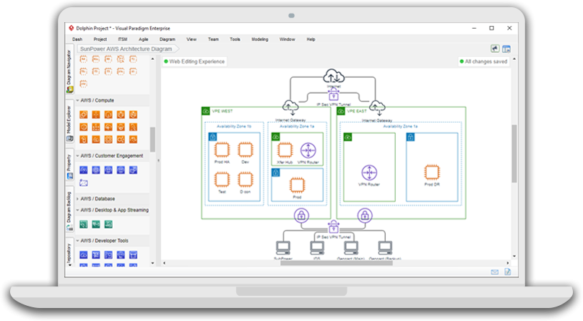This screenshot has width=583, height=321.
Task: Select the lower IP Sec VPN Tunnel lock
Action: tap(334, 226)
